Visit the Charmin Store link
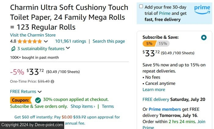The height and width of the screenshot is (129, 214). pyautogui.click(x=33, y=35)
